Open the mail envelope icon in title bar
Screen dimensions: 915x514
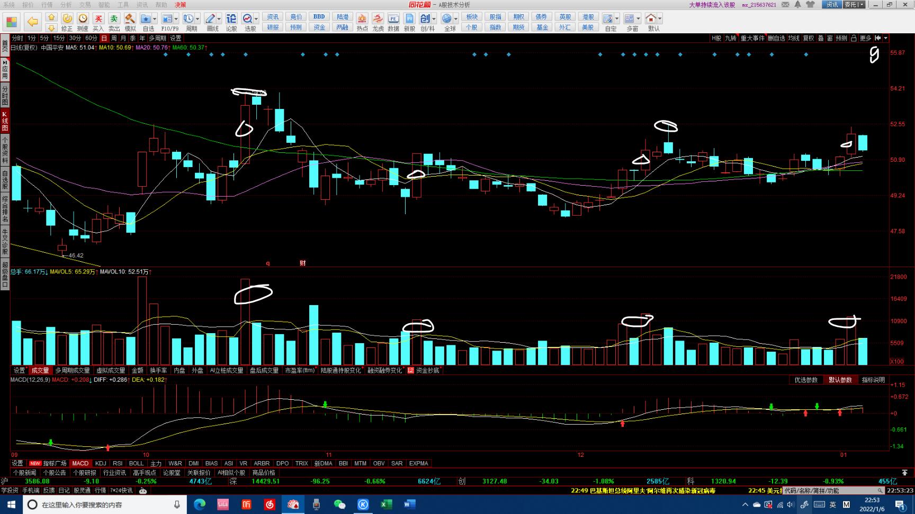pyautogui.click(x=785, y=4)
